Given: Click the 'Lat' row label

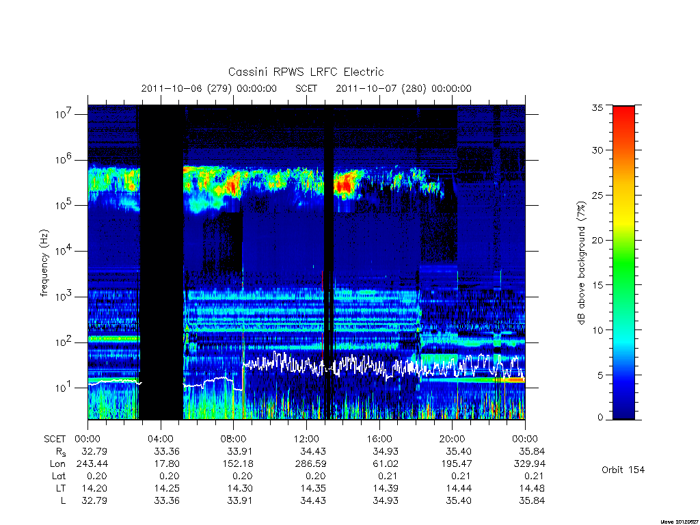Looking at the screenshot, I should [x=59, y=476].
